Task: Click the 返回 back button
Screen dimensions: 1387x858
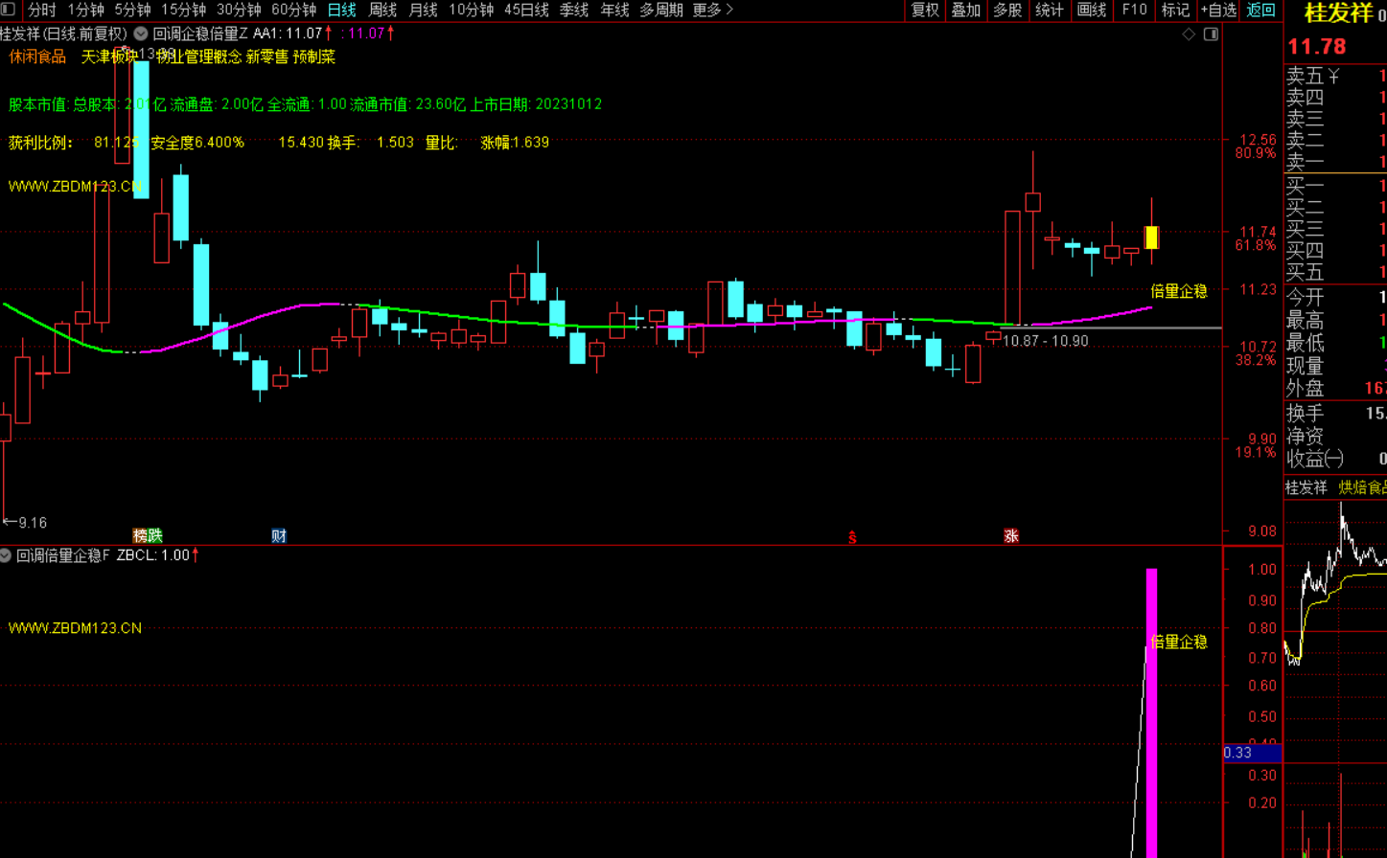Action: pos(1260,10)
